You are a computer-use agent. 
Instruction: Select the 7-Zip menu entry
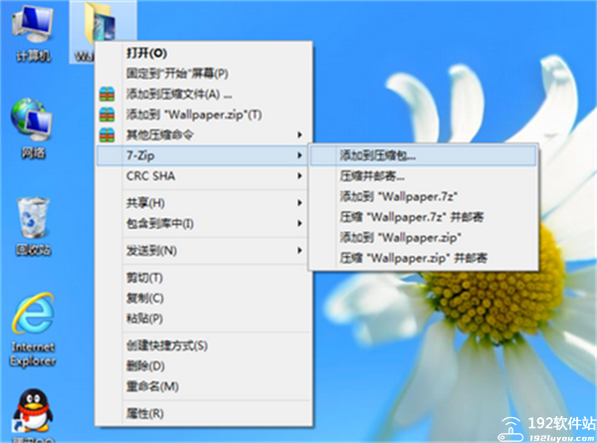[x=204, y=155]
